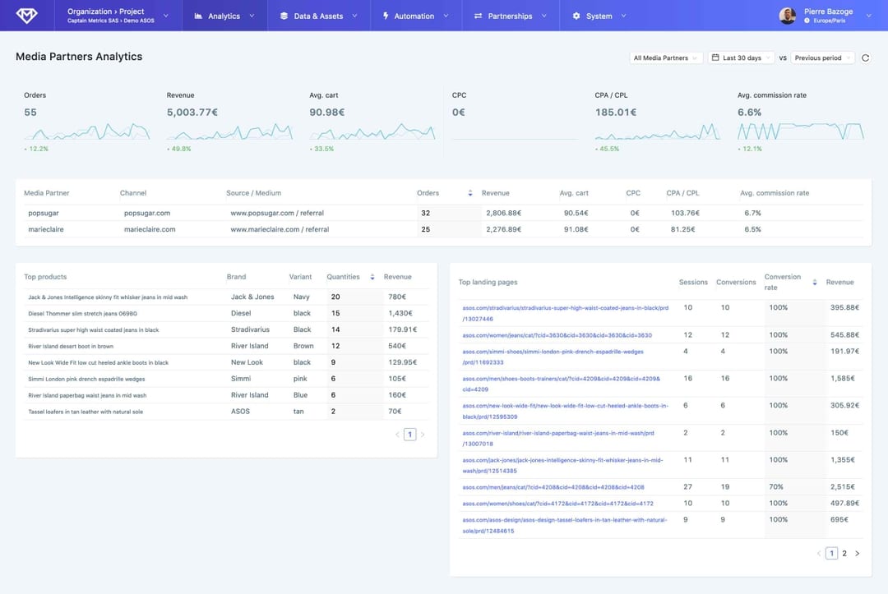Click the refresh icon beside Previous period
The width and height of the screenshot is (888, 594).
[x=865, y=58]
